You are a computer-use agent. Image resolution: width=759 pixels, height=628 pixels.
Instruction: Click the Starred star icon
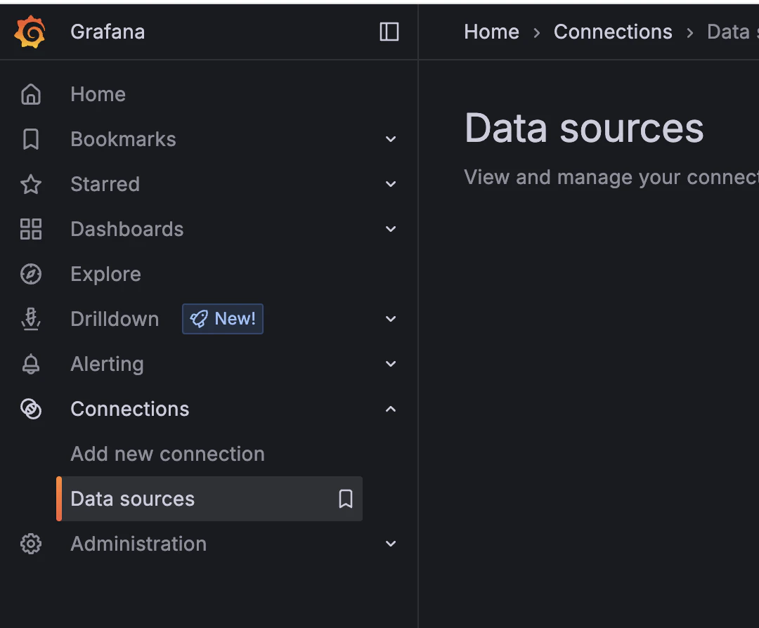(x=31, y=184)
